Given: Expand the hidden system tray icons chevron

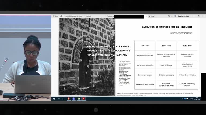Looking at the screenshot, I should click(182, 99).
